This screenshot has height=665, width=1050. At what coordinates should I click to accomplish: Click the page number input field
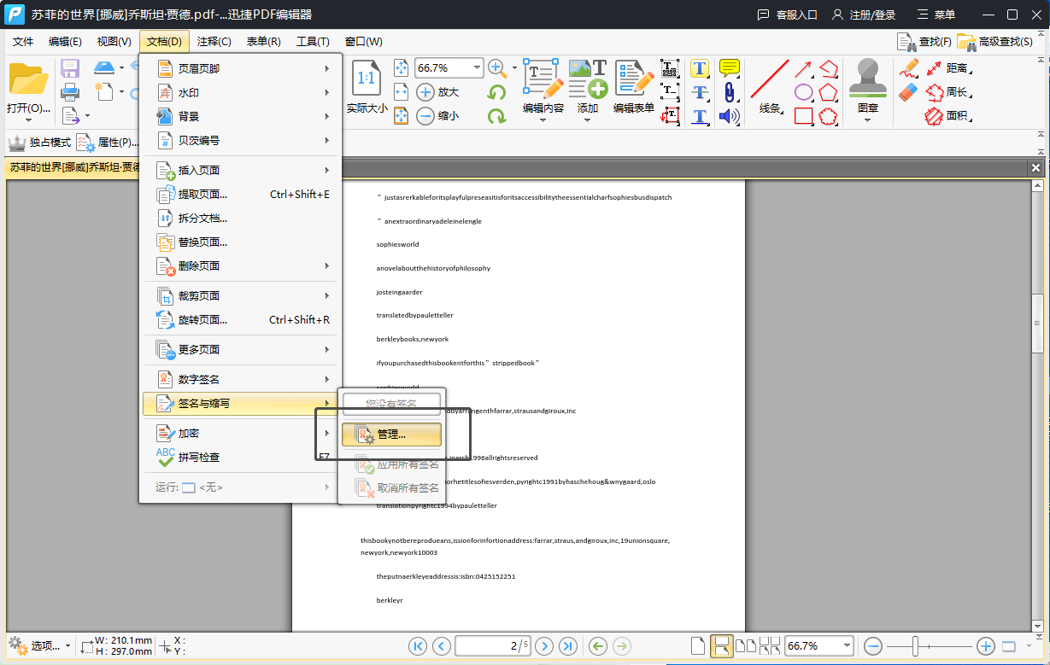point(492,646)
